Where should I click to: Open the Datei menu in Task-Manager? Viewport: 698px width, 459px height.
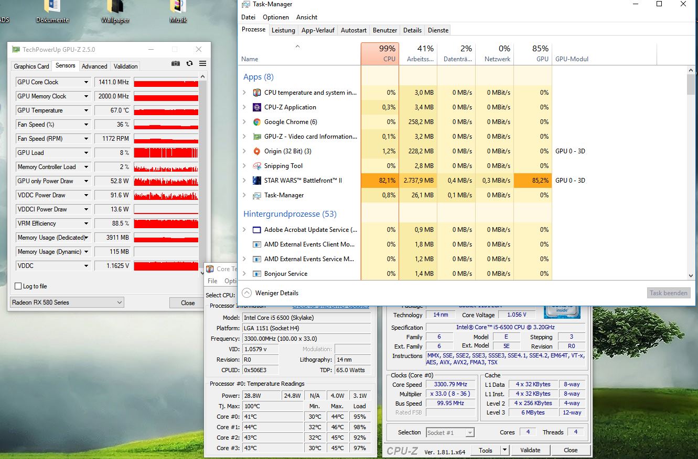pyautogui.click(x=248, y=17)
